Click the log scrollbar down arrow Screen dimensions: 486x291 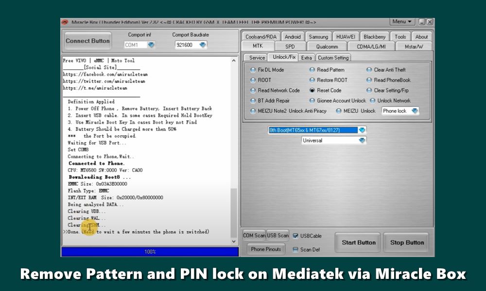[234, 242]
